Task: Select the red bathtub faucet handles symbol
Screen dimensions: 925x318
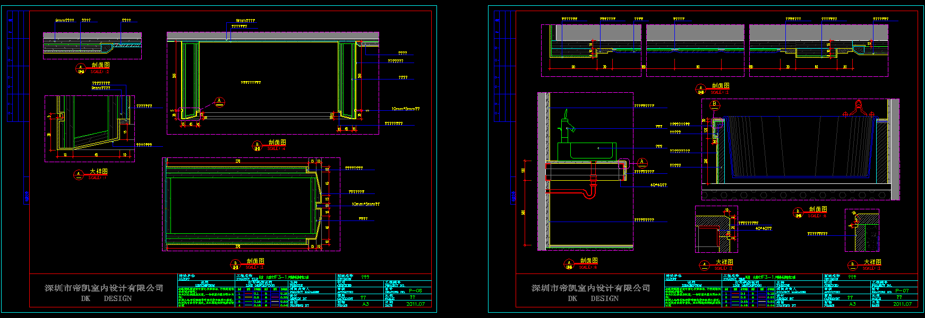Action: tap(858, 109)
